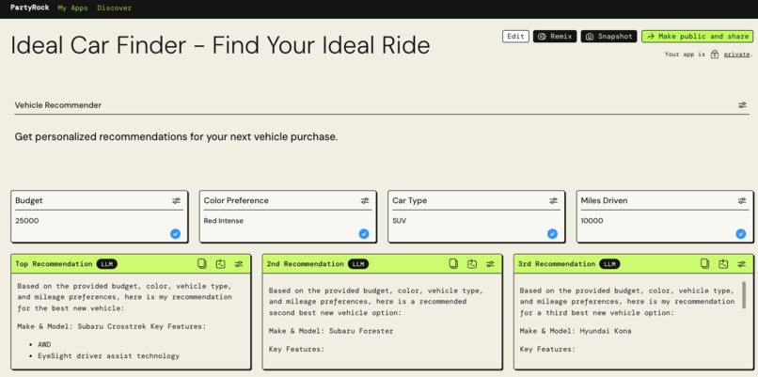758x377 pixels.
Task: Click the 'AWD' bullet text
Action: 44,345
